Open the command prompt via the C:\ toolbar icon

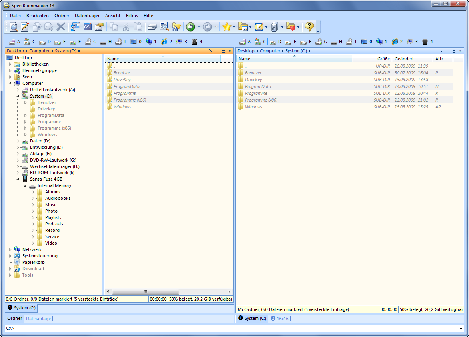pyautogui.click(x=88, y=27)
